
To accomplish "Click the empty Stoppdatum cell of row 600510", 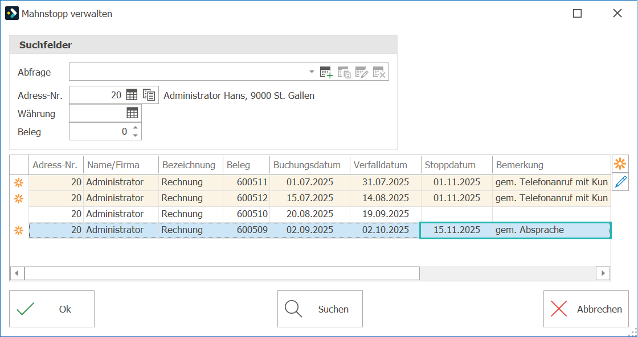I will [457, 214].
